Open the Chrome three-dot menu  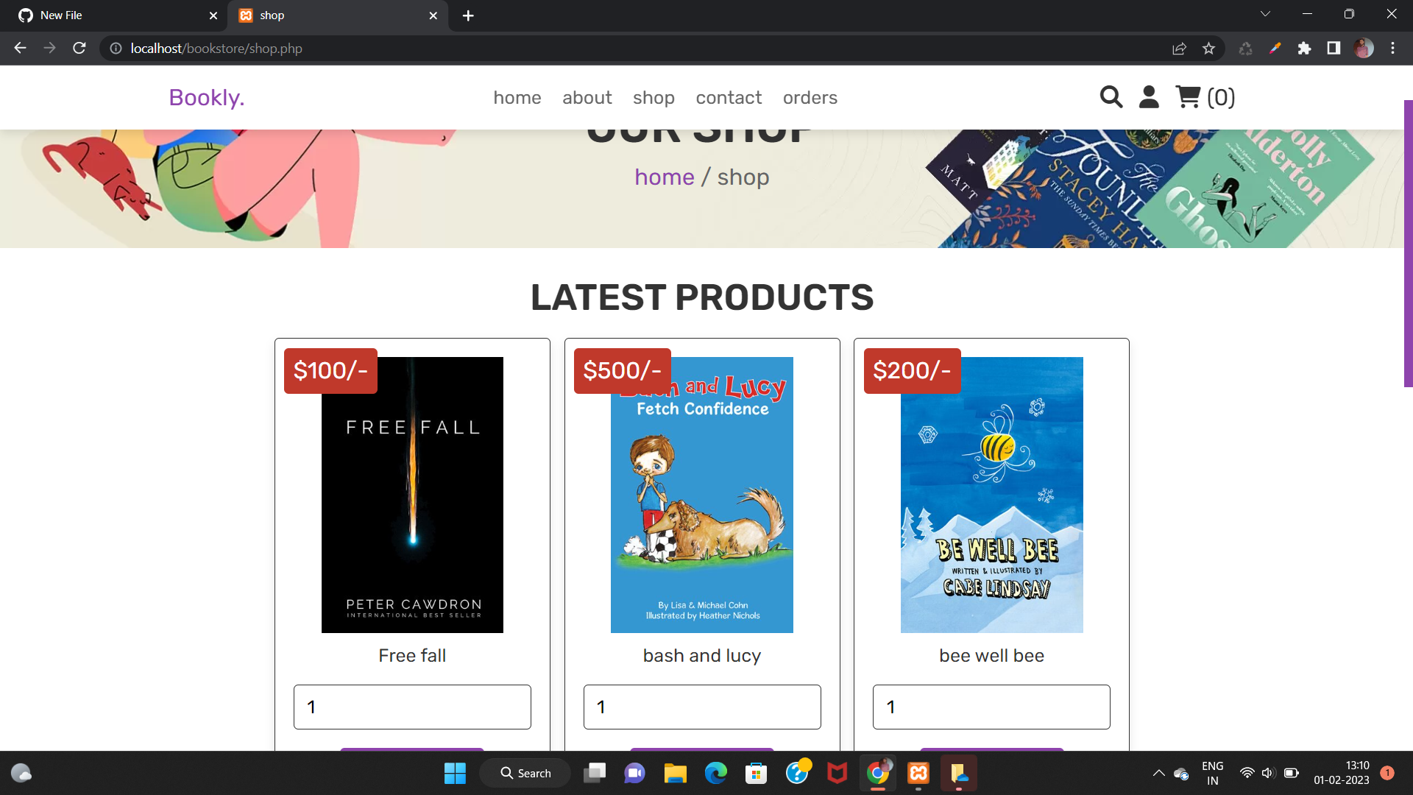1392,48
